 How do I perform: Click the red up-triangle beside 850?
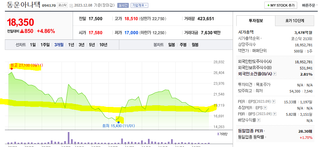coord(22,31)
